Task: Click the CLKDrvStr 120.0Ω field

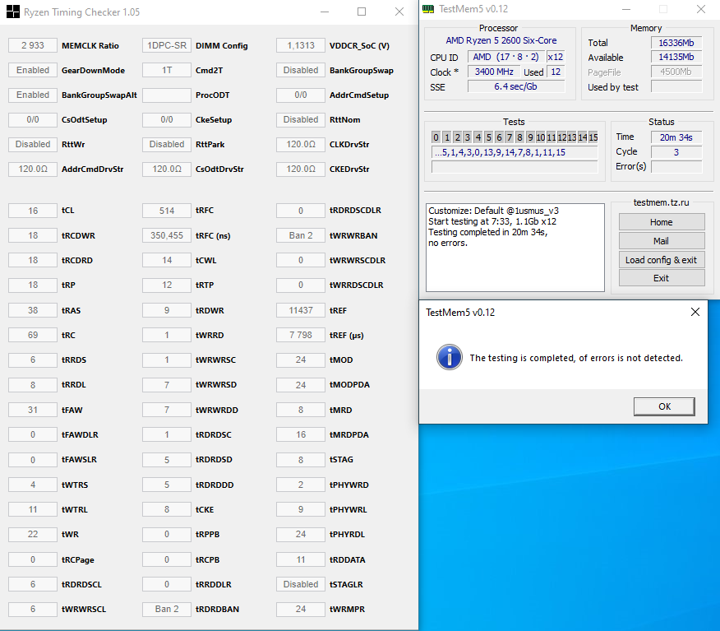Action: click(301, 144)
